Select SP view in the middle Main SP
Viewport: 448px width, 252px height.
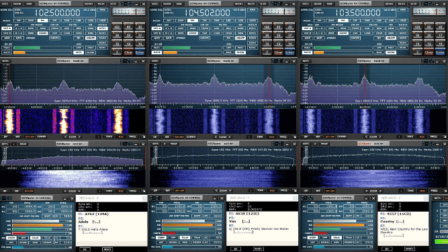155,137
